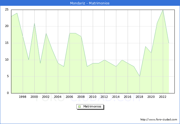The height and width of the screenshot is (124, 180).
Task: Select the x-axis label 2020
Action: click(x=151, y=97)
